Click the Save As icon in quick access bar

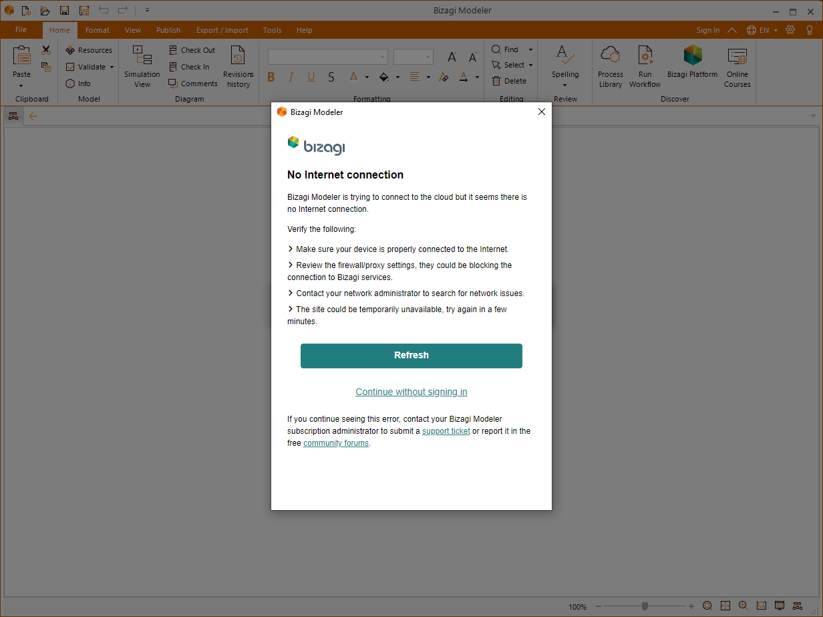point(84,11)
